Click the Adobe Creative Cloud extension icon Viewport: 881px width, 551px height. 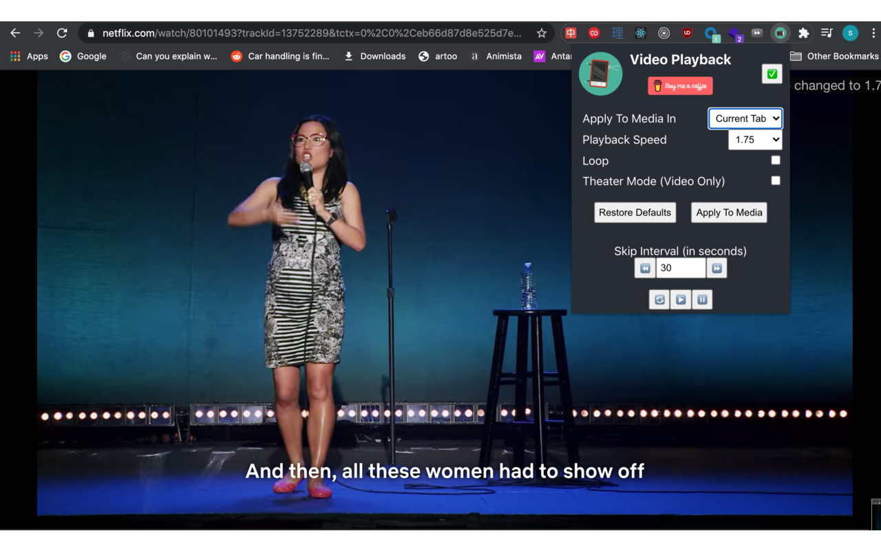(x=594, y=33)
